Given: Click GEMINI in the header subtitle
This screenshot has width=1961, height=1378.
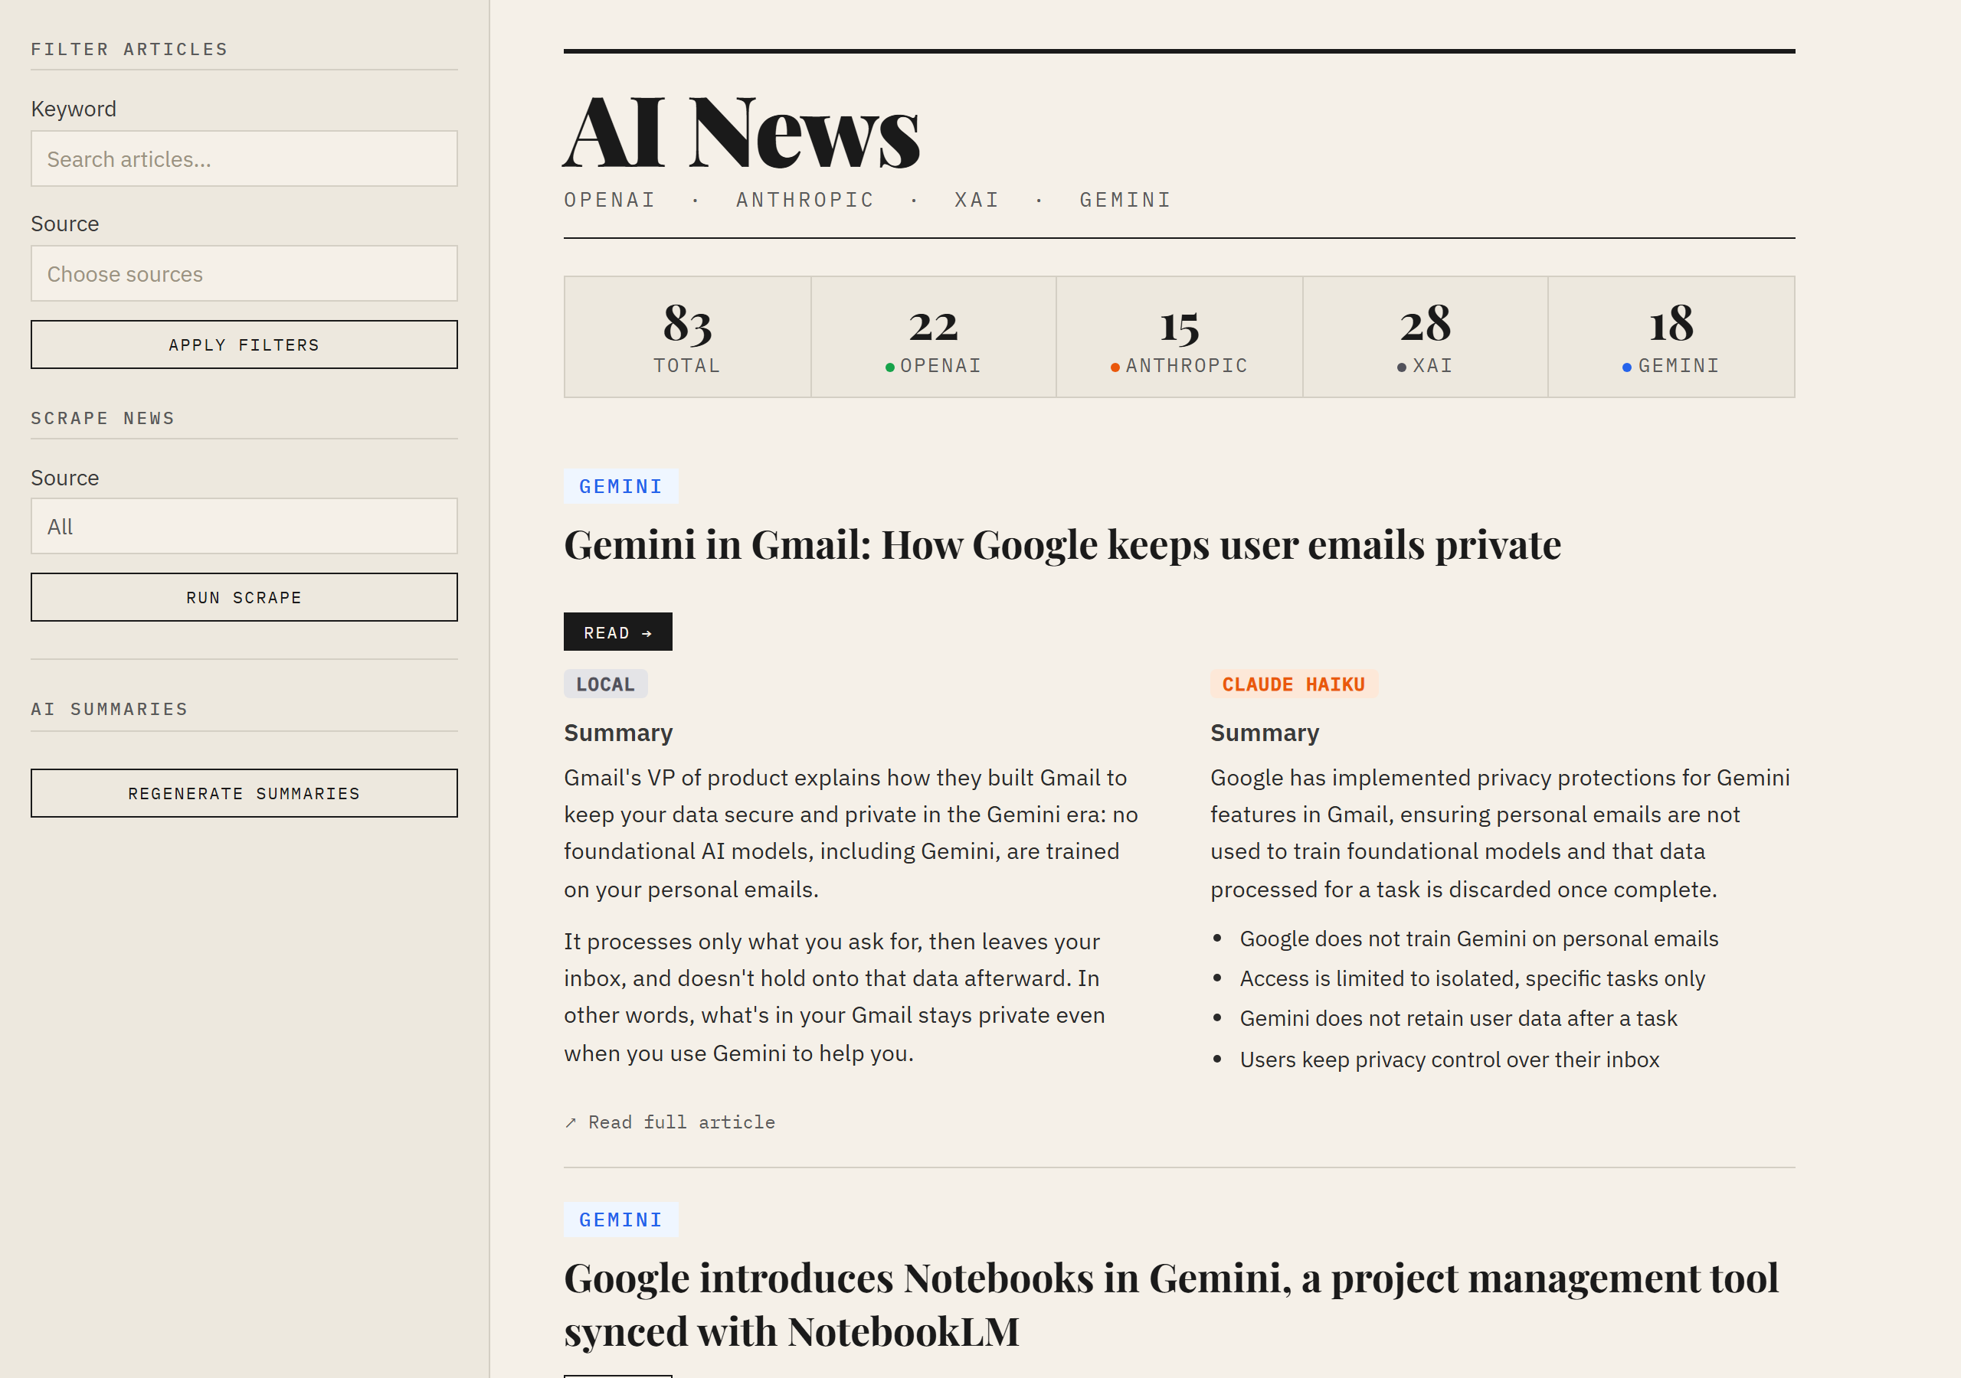Looking at the screenshot, I should (1126, 200).
